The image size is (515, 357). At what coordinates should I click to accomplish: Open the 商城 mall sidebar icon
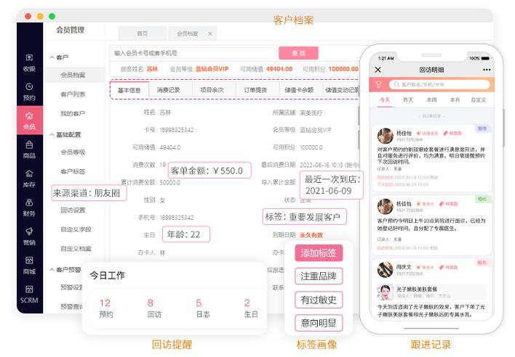[29, 265]
